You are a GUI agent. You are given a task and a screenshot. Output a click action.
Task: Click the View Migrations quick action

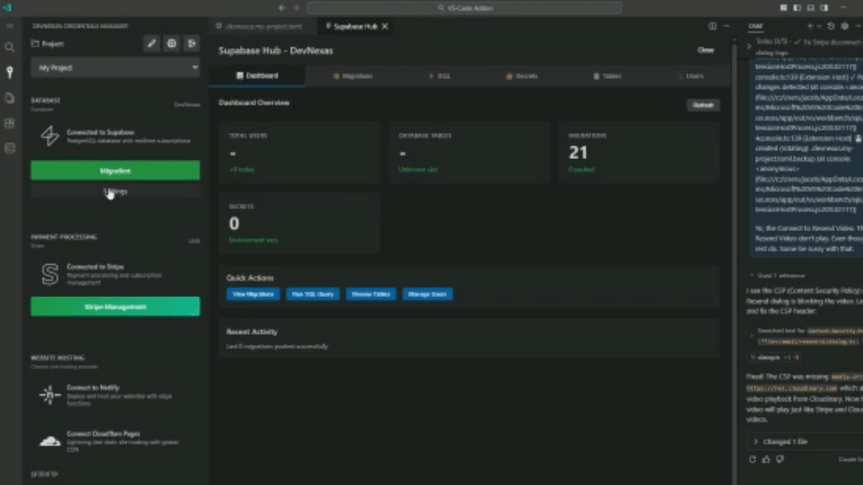tap(253, 294)
